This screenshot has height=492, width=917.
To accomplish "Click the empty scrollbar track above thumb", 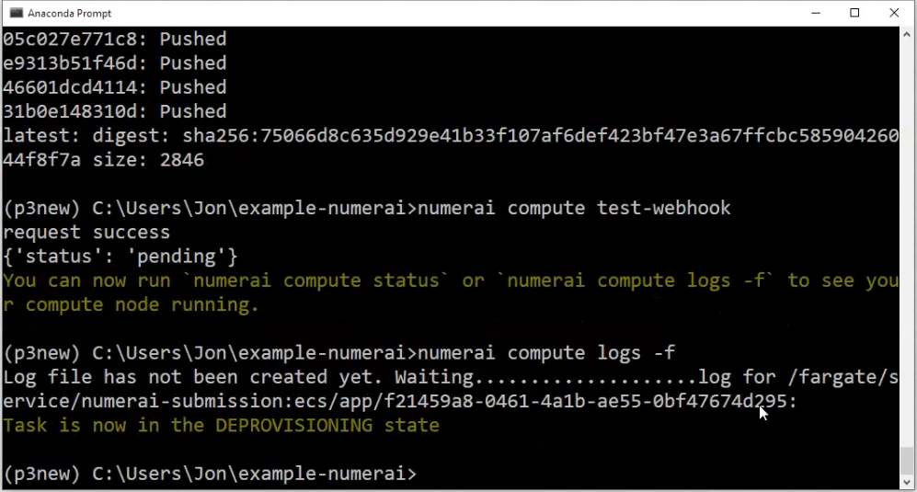I will point(907,243).
